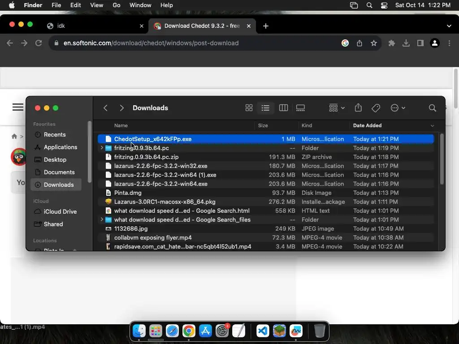The image size is (459, 344).
Task: Open Recents in Finder sidebar
Action: coord(56,134)
